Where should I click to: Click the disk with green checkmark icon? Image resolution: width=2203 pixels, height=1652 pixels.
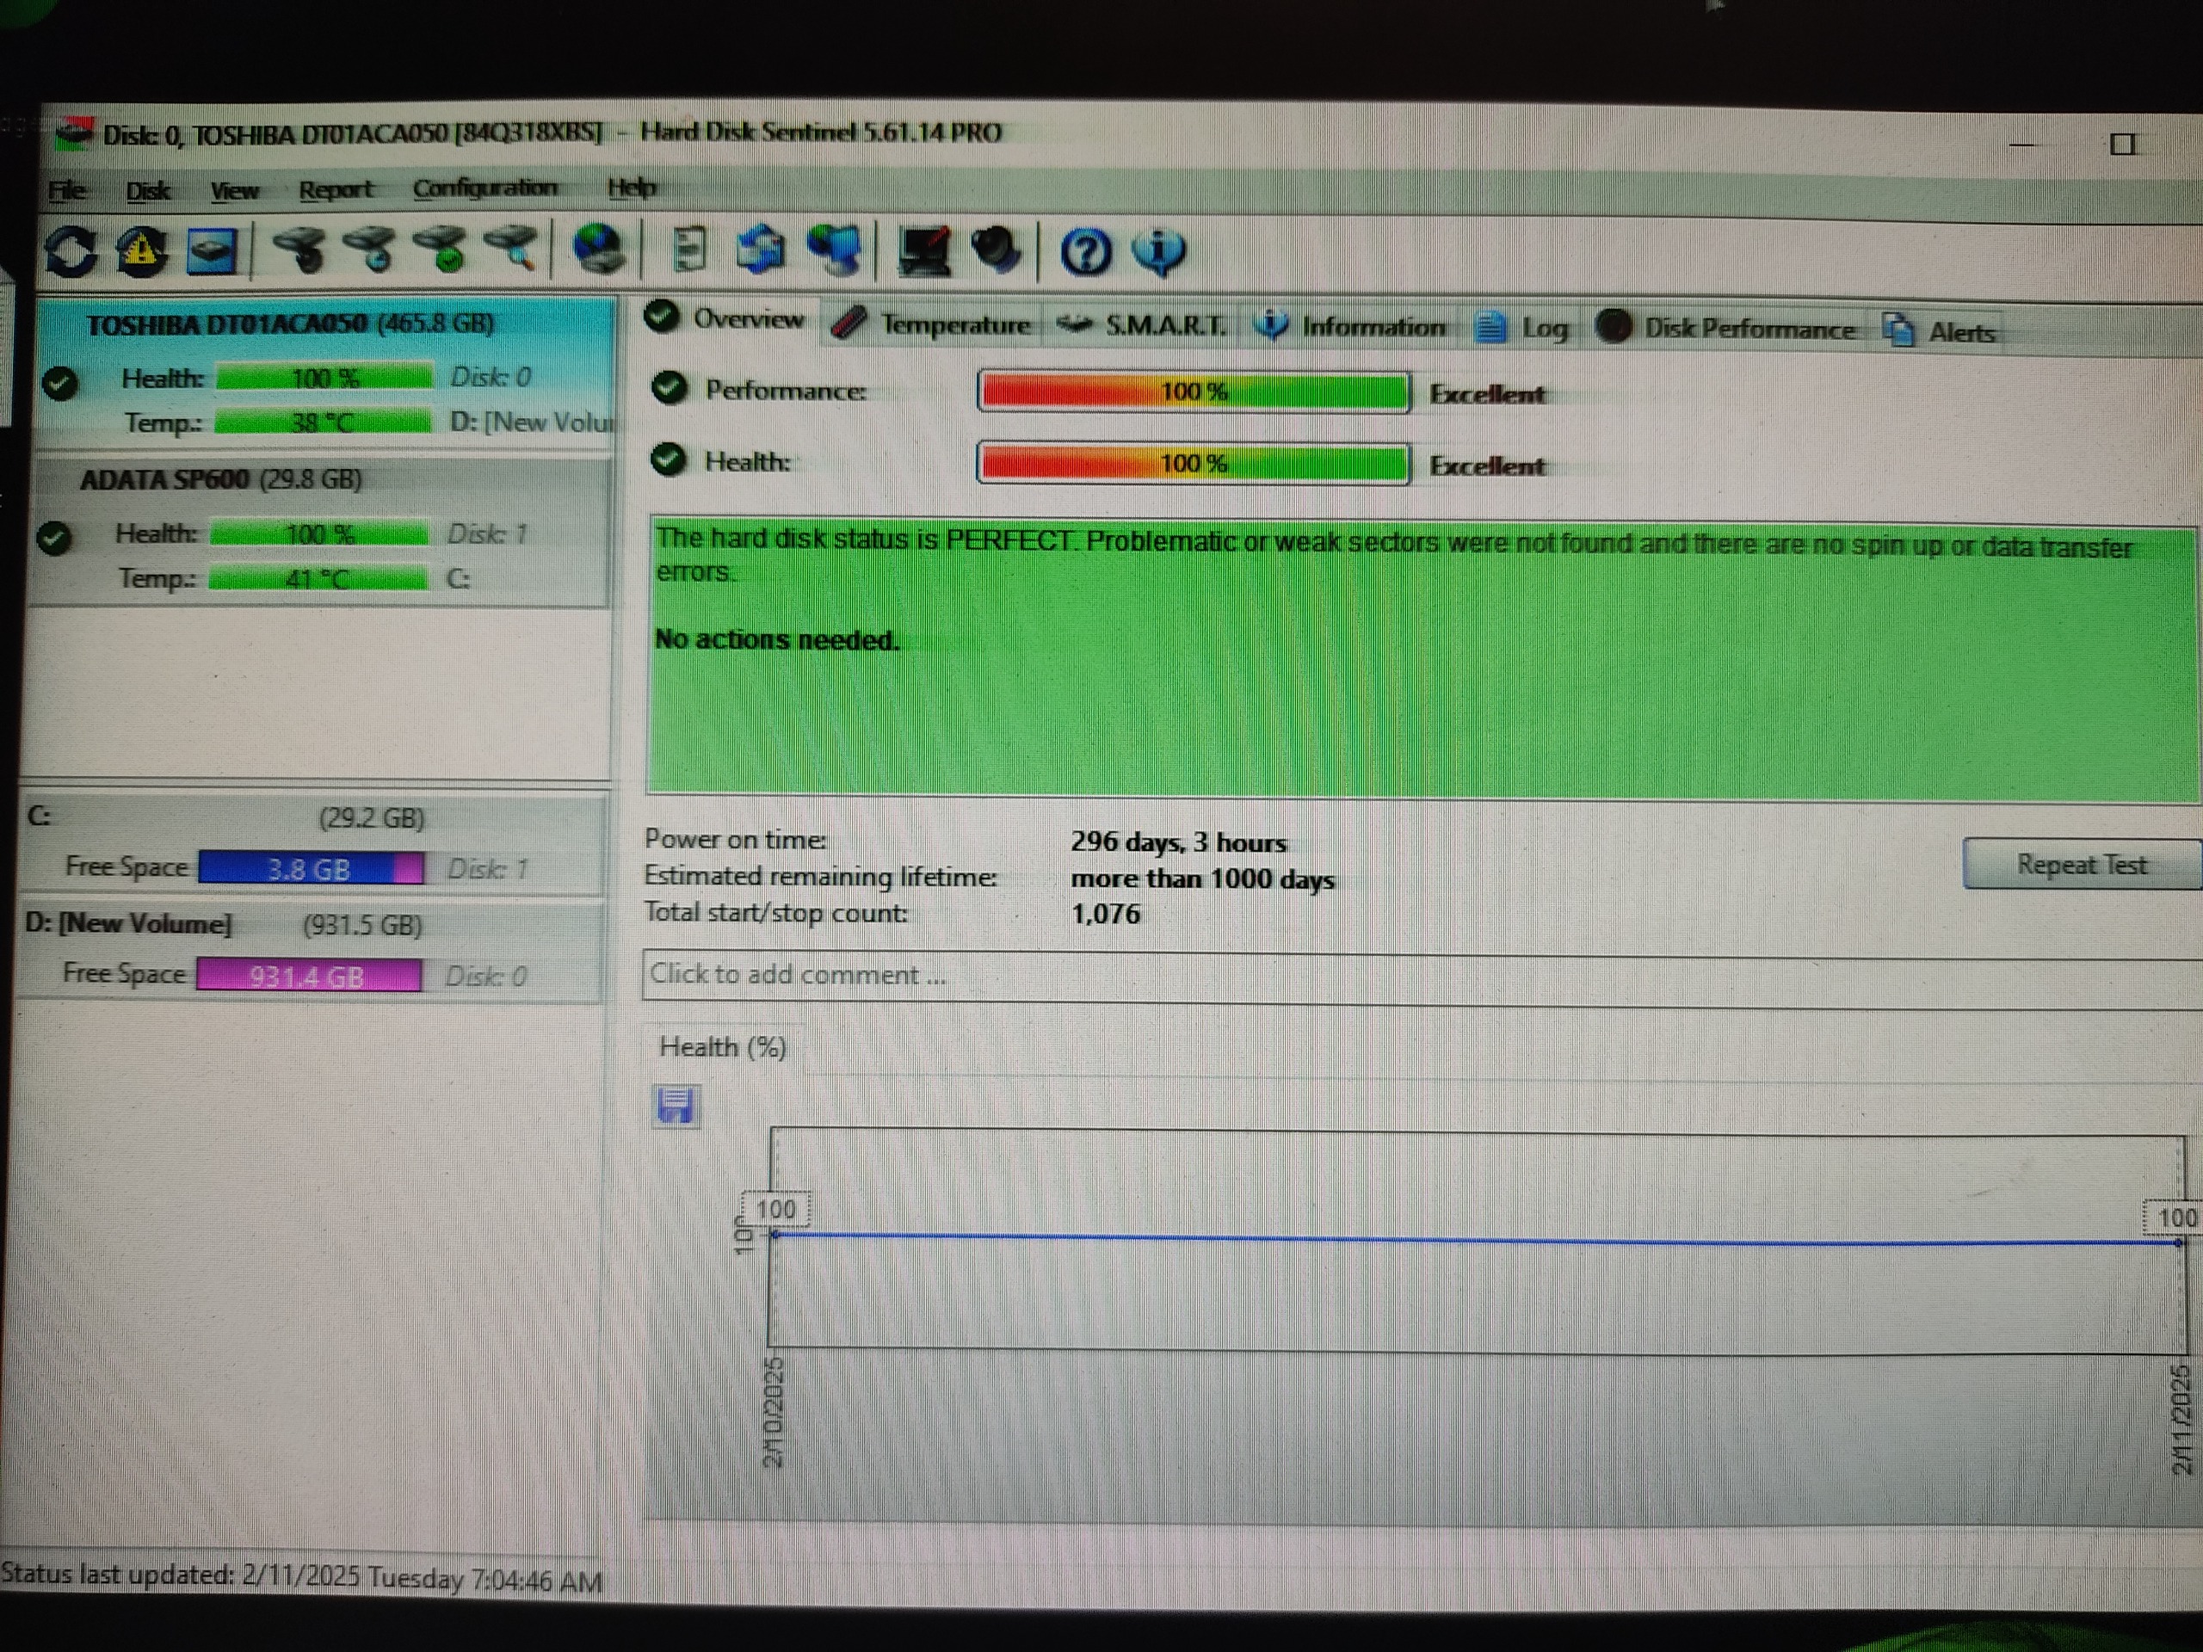click(441, 249)
